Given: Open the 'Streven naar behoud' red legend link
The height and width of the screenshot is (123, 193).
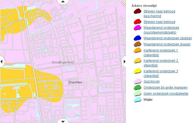Looking at the screenshot, I should pos(159,22).
